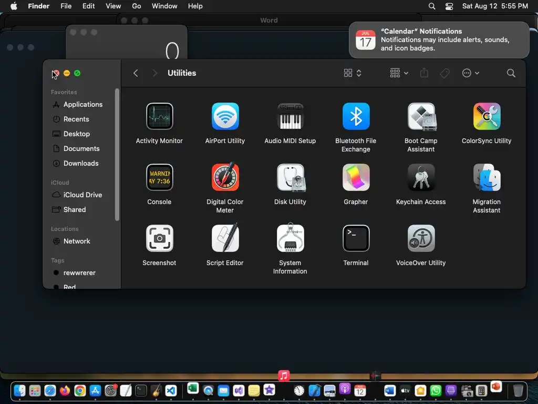This screenshot has height=404, width=538.
Task: Open Recents in sidebar
Action: click(x=77, y=119)
